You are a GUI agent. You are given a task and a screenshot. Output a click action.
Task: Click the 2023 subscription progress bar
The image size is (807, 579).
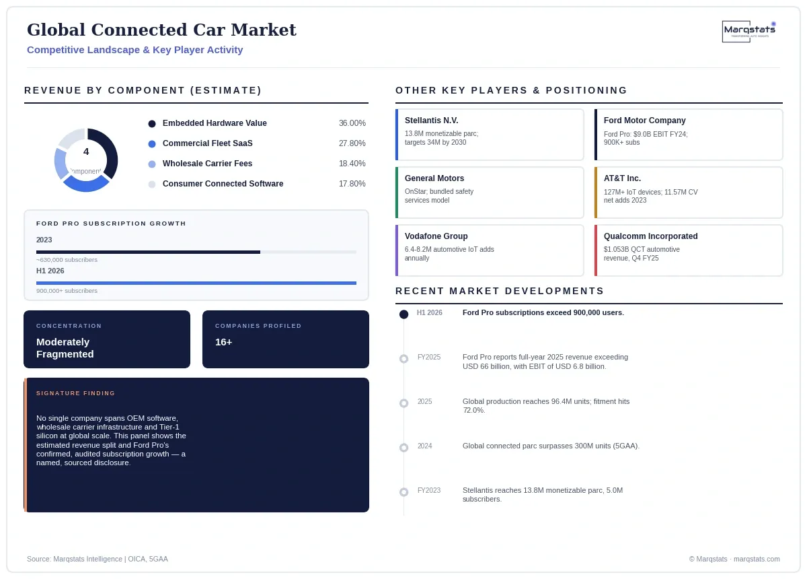(196, 252)
